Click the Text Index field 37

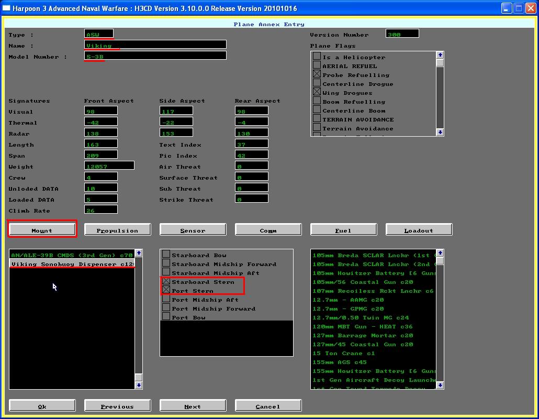(252, 144)
